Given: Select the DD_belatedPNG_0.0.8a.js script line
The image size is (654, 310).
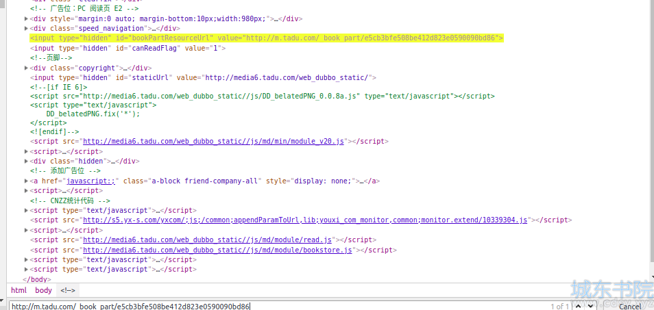Looking at the screenshot, I should (263, 96).
